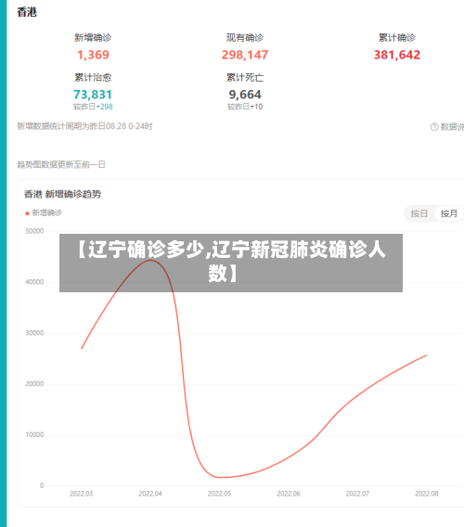Click the 2022.08 axis label

[x=427, y=494]
